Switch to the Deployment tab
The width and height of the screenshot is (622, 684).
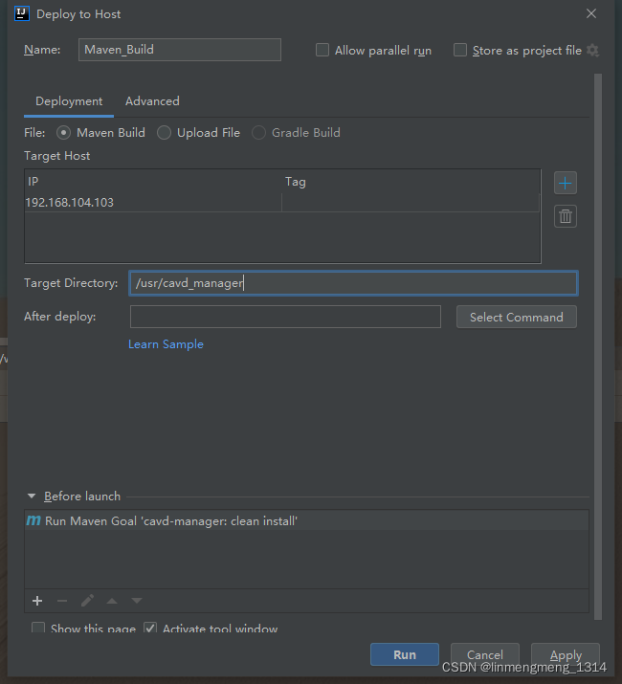[69, 101]
